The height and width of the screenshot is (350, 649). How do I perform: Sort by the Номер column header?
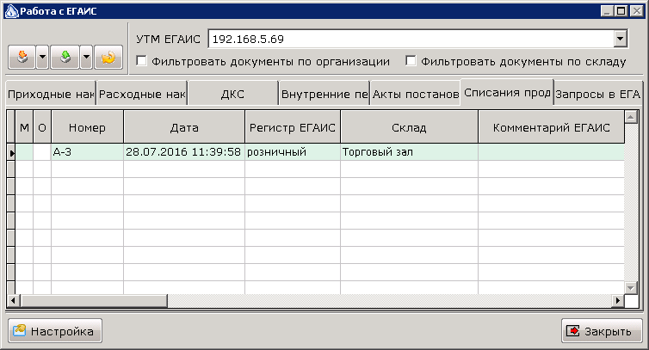pyautogui.click(x=87, y=127)
